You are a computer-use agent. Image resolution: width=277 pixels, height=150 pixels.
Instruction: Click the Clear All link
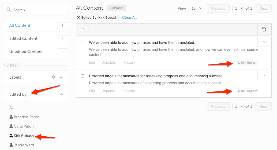click(x=129, y=17)
